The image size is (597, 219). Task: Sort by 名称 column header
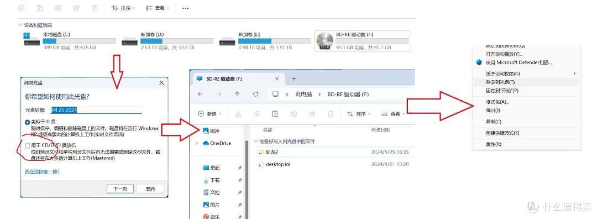268,130
